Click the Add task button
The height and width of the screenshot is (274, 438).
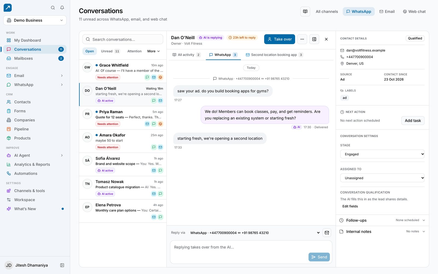(x=413, y=121)
